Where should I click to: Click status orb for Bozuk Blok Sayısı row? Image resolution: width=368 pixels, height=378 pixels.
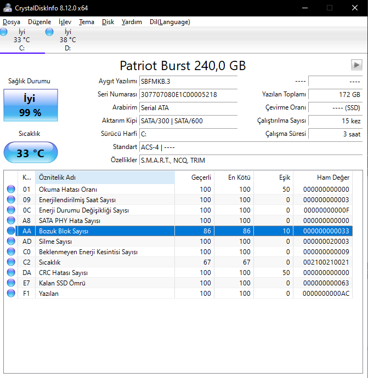[11, 231]
